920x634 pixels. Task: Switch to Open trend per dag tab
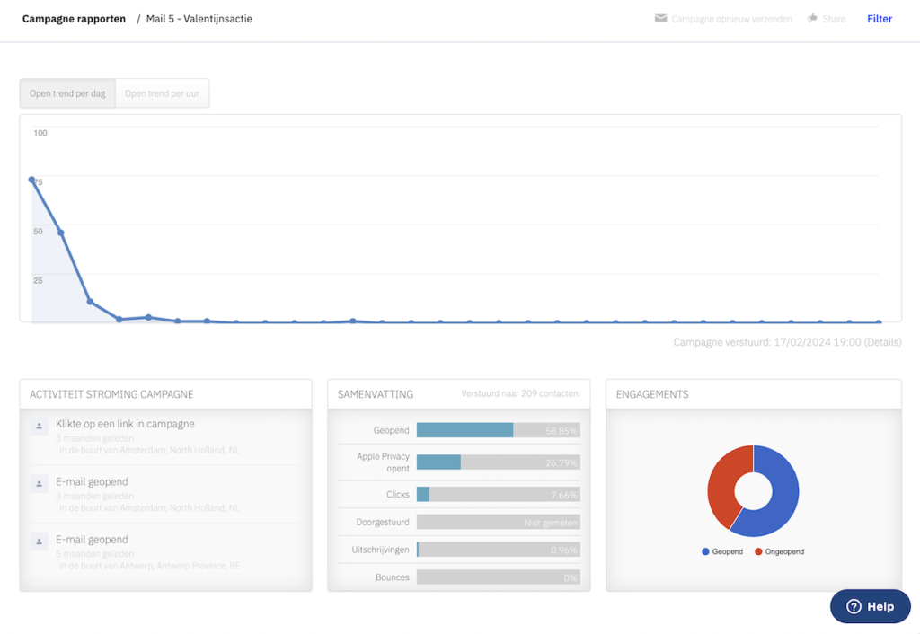(x=67, y=93)
